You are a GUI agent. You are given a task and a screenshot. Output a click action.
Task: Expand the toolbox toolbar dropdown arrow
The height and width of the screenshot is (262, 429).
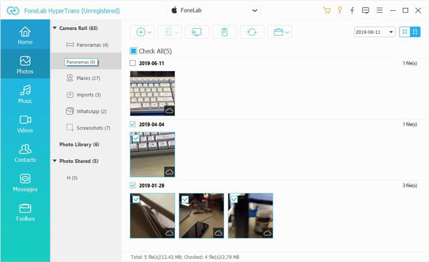[x=287, y=33]
